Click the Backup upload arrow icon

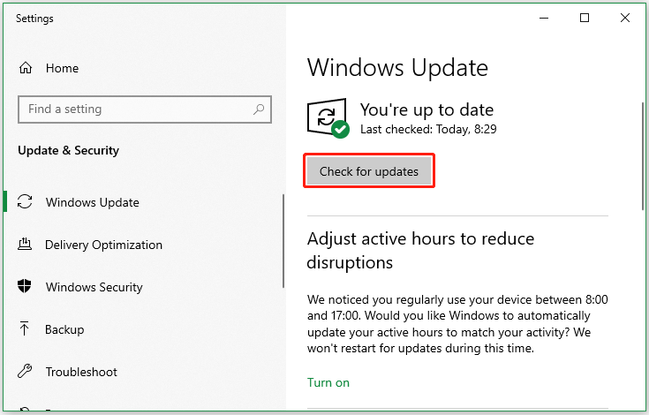(x=25, y=328)
